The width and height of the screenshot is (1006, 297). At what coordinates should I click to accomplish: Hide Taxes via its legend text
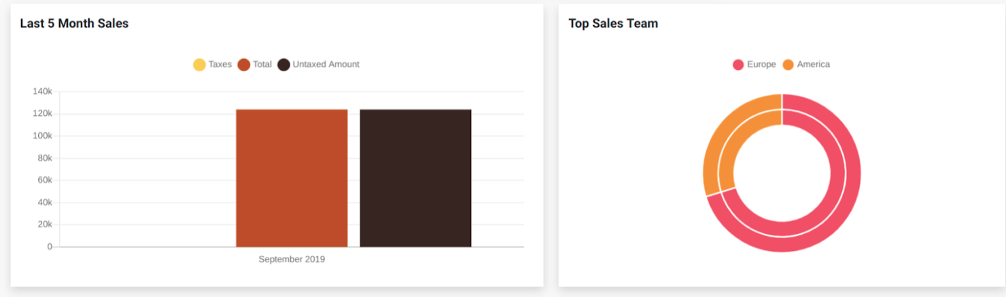[220, 64]
